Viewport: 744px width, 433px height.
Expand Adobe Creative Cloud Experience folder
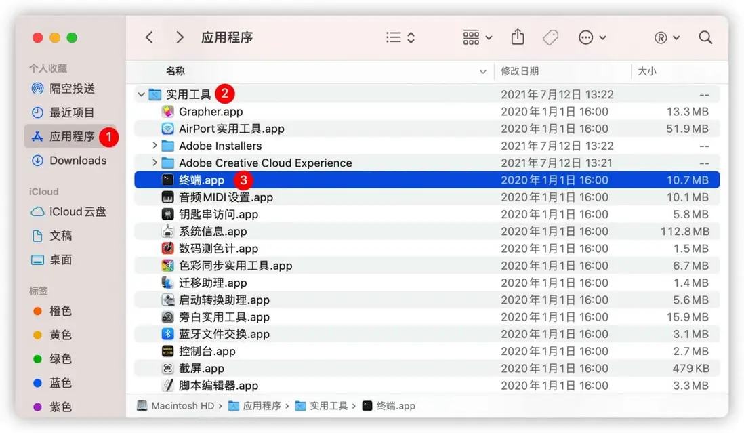154,163
